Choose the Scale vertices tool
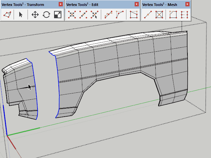This screenshot has height=158, width=211. coord(58,15)
